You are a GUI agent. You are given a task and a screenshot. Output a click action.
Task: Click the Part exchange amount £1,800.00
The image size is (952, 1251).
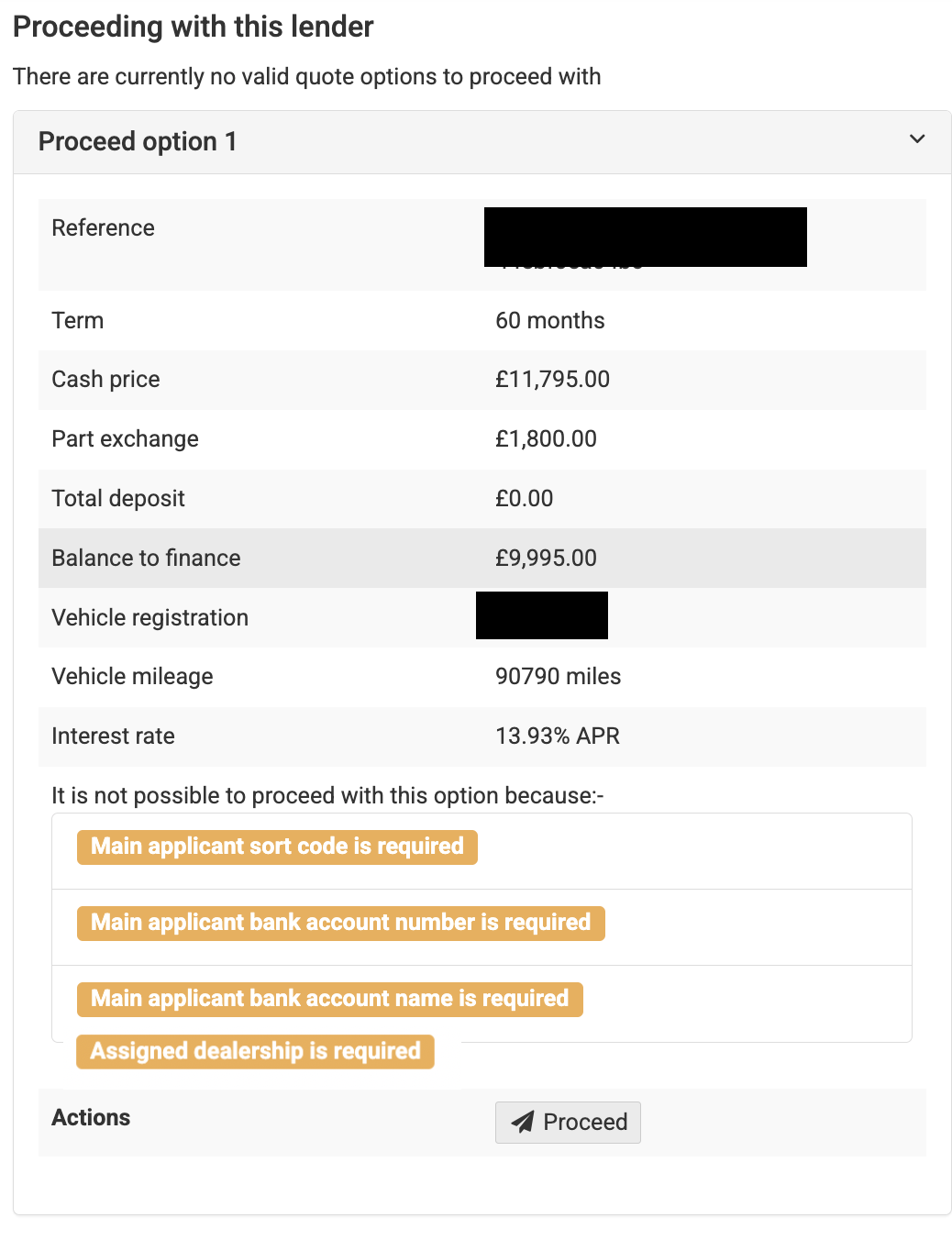(x=546, y=438)
